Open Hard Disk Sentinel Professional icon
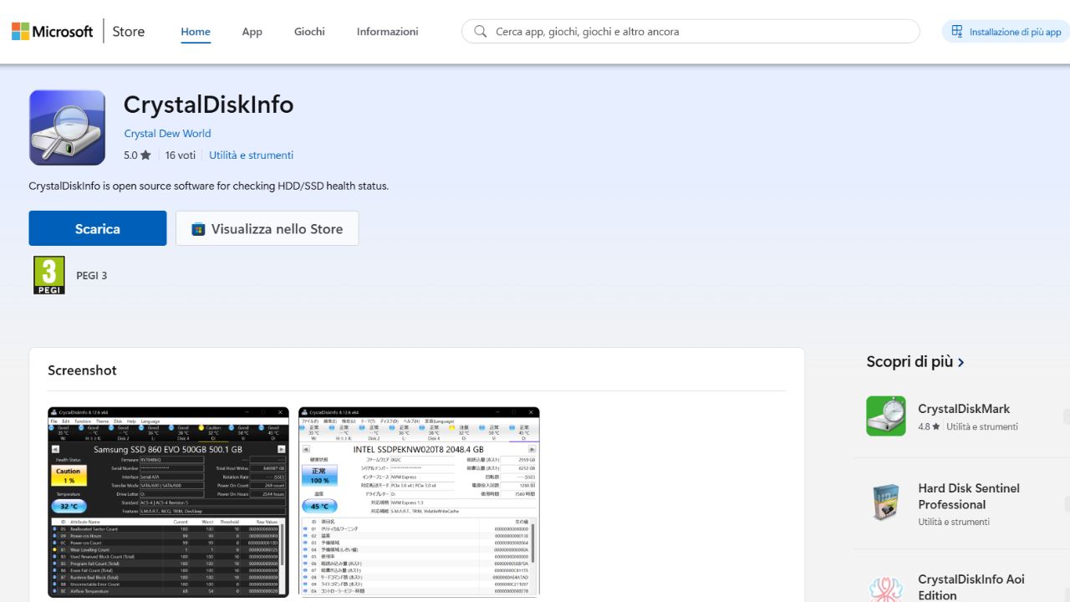1070x602 pixels. pyautogui.click(x=886, y=504)
